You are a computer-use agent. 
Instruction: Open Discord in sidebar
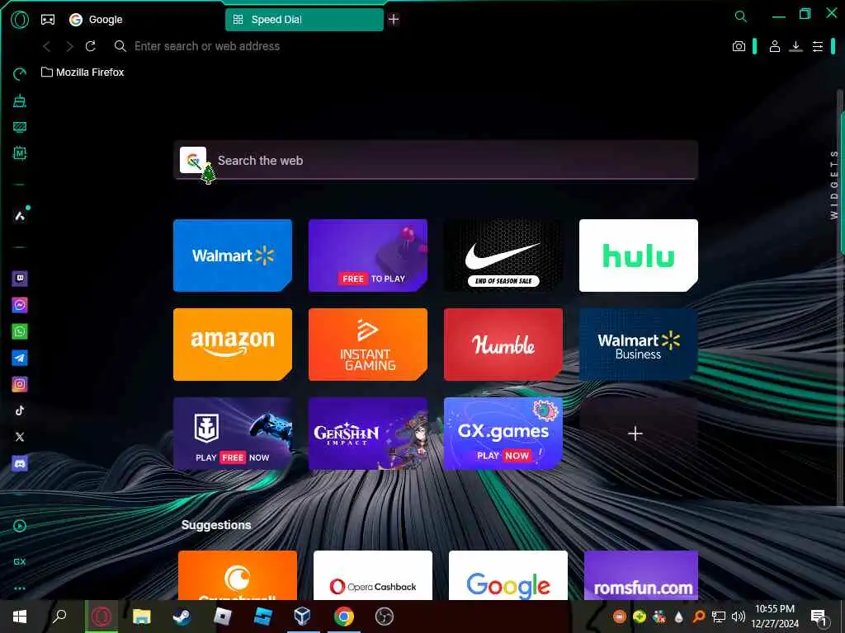(x=20, y=463)
